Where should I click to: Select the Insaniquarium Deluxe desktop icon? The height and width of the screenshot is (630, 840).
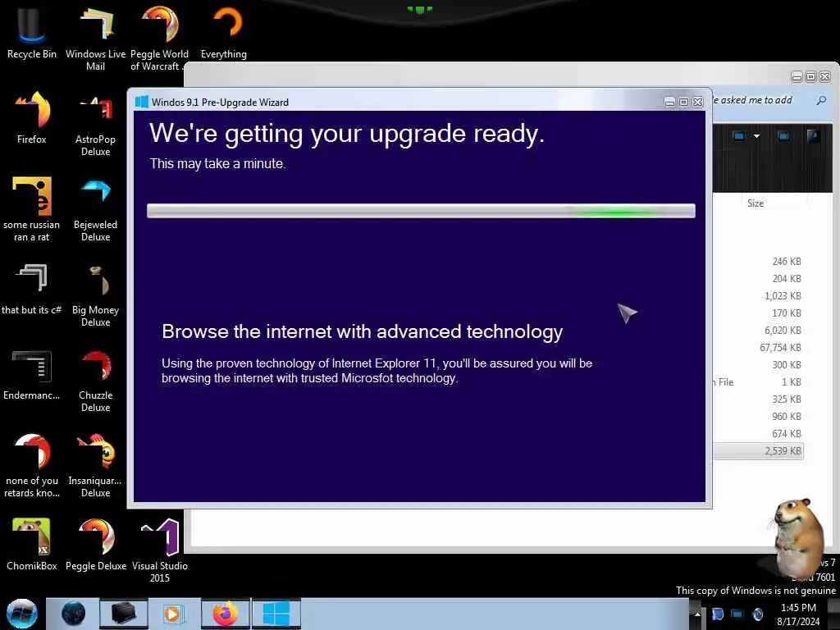point(95,465)
